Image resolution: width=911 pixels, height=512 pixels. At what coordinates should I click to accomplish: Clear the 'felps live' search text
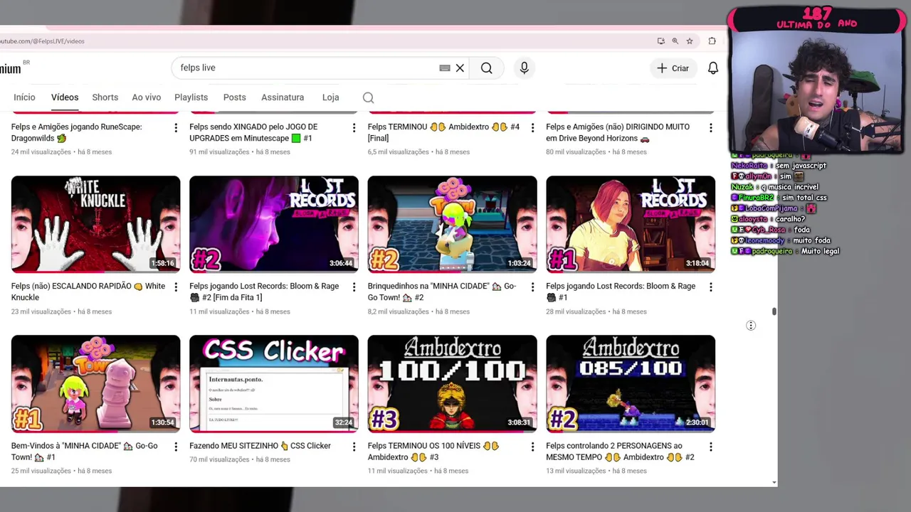[460, 68]
